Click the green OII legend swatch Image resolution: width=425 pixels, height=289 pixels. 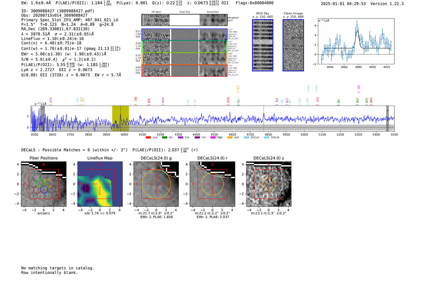coord(165,137)
